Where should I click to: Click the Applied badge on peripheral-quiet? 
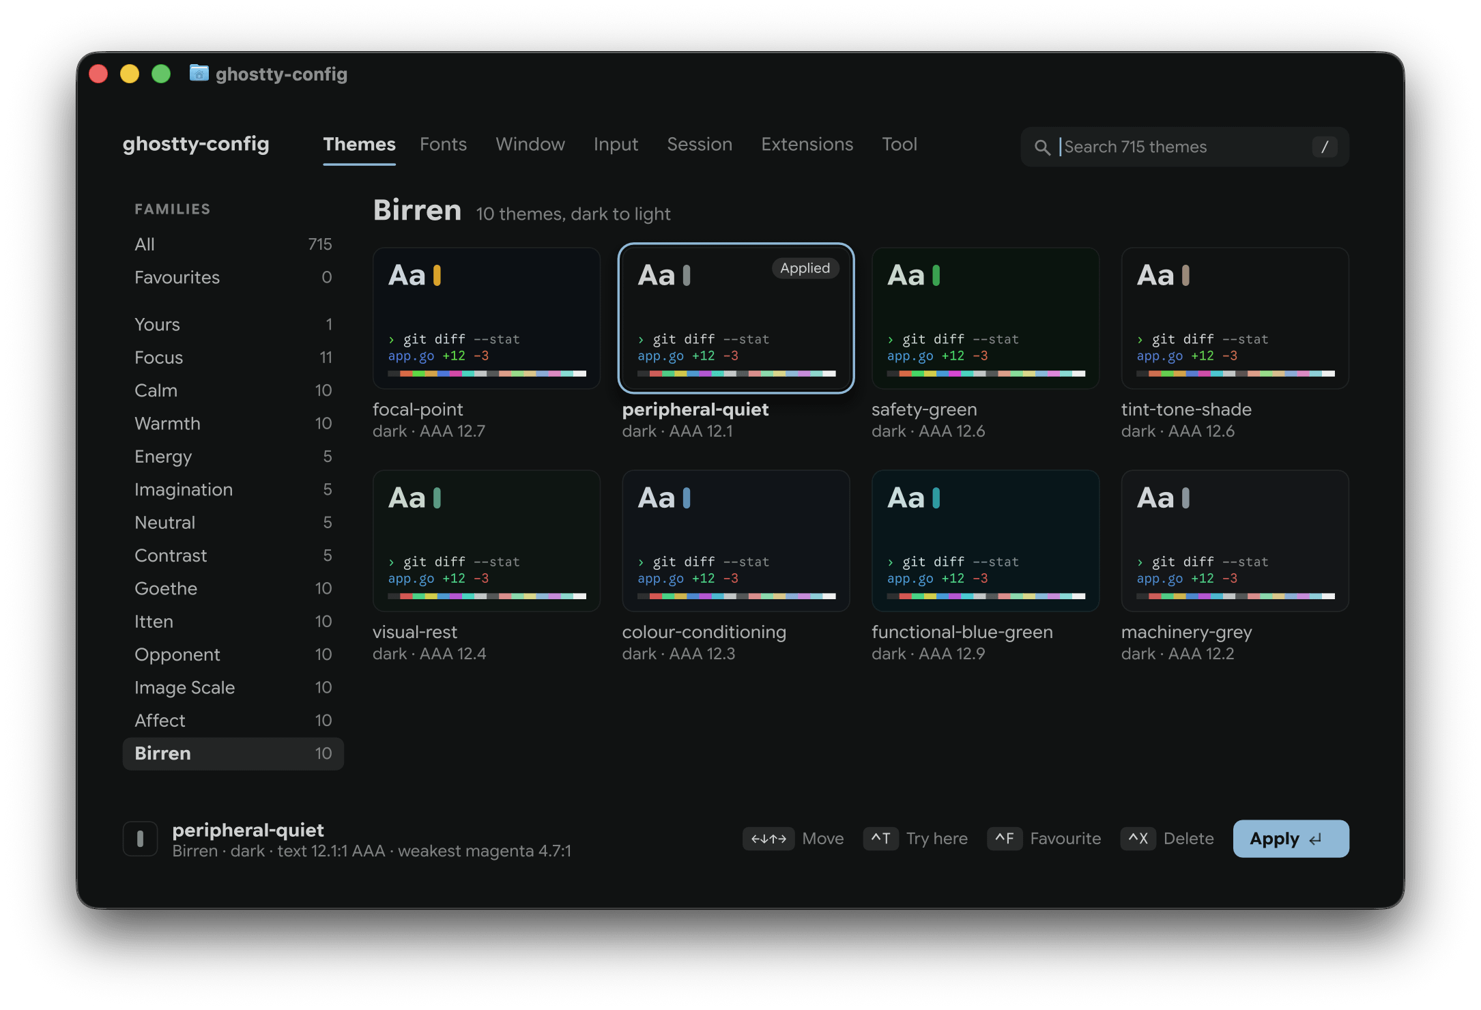[x=805, y=268]
